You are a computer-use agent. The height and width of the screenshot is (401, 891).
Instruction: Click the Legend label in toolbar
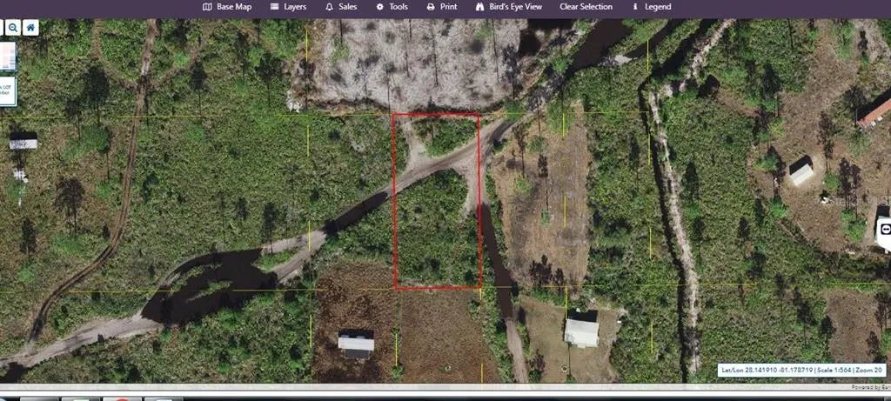pos(657,7)
